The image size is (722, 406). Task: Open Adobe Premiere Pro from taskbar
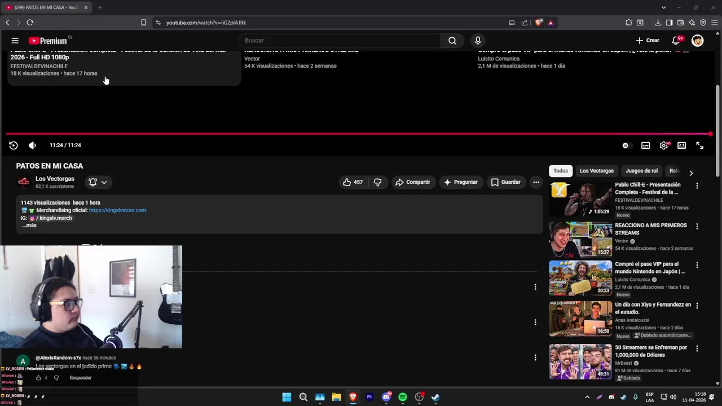[369, 397]
